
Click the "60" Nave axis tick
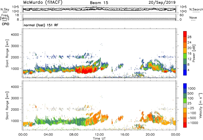[182, 15]
